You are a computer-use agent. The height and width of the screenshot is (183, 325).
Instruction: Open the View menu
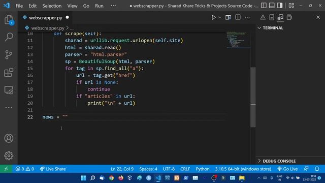(x=72, y=6)
